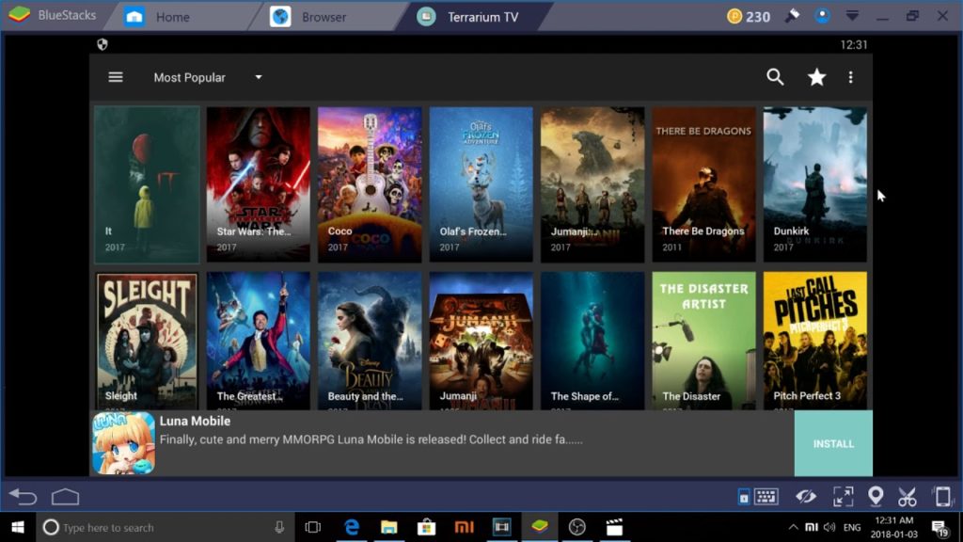
Task: Open the BlueStacks coins balance 230
Action: [x=748, y=17]
